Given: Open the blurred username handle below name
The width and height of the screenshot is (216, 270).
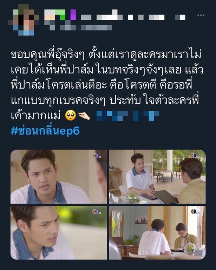Looking at the screenshot, I should 78,27.
